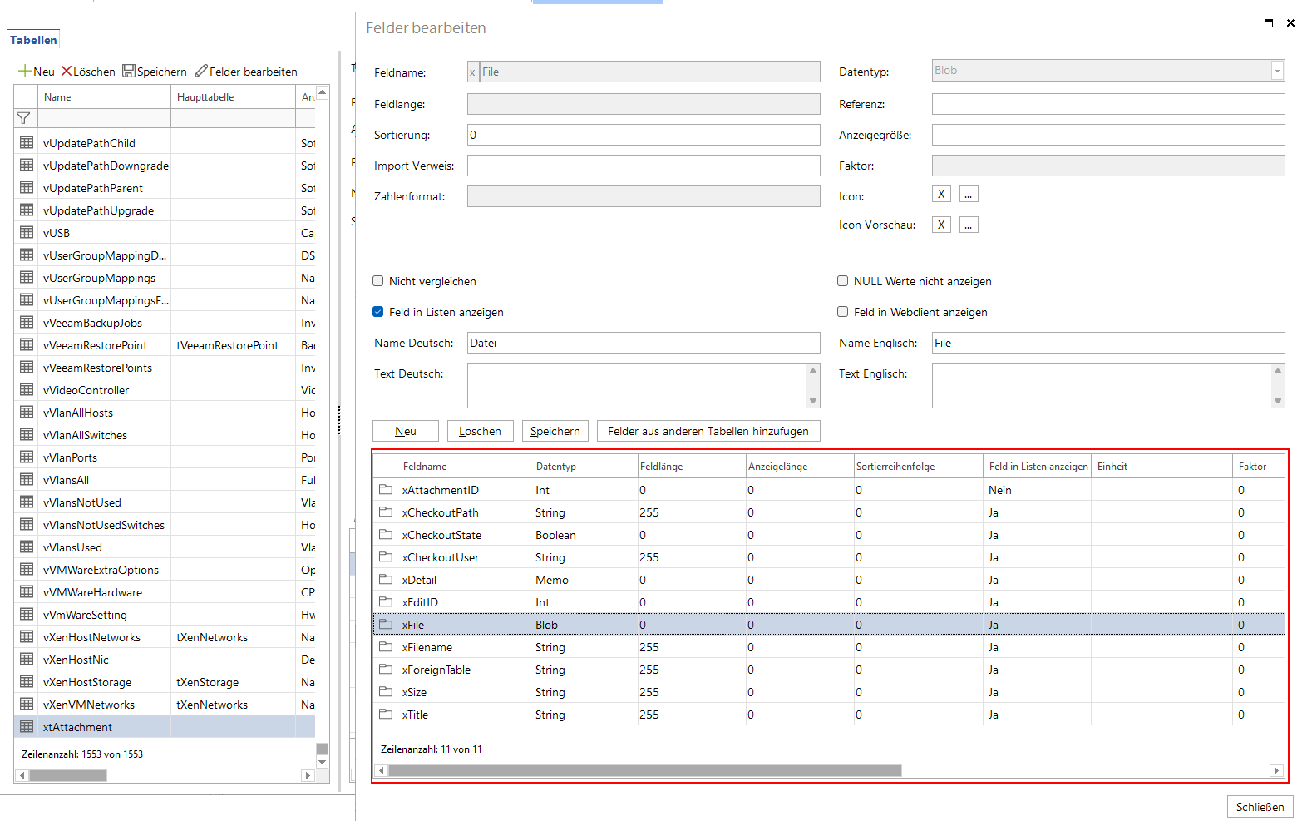Click the Name Deutsch input field
Image resolution: width=1302 pixels, height=821 pixels.
pyautogui.click(x=644, y=343)
